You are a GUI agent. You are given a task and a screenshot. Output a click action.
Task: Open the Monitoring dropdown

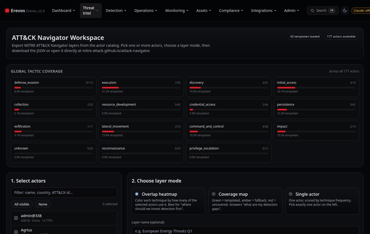click(177, 11)
